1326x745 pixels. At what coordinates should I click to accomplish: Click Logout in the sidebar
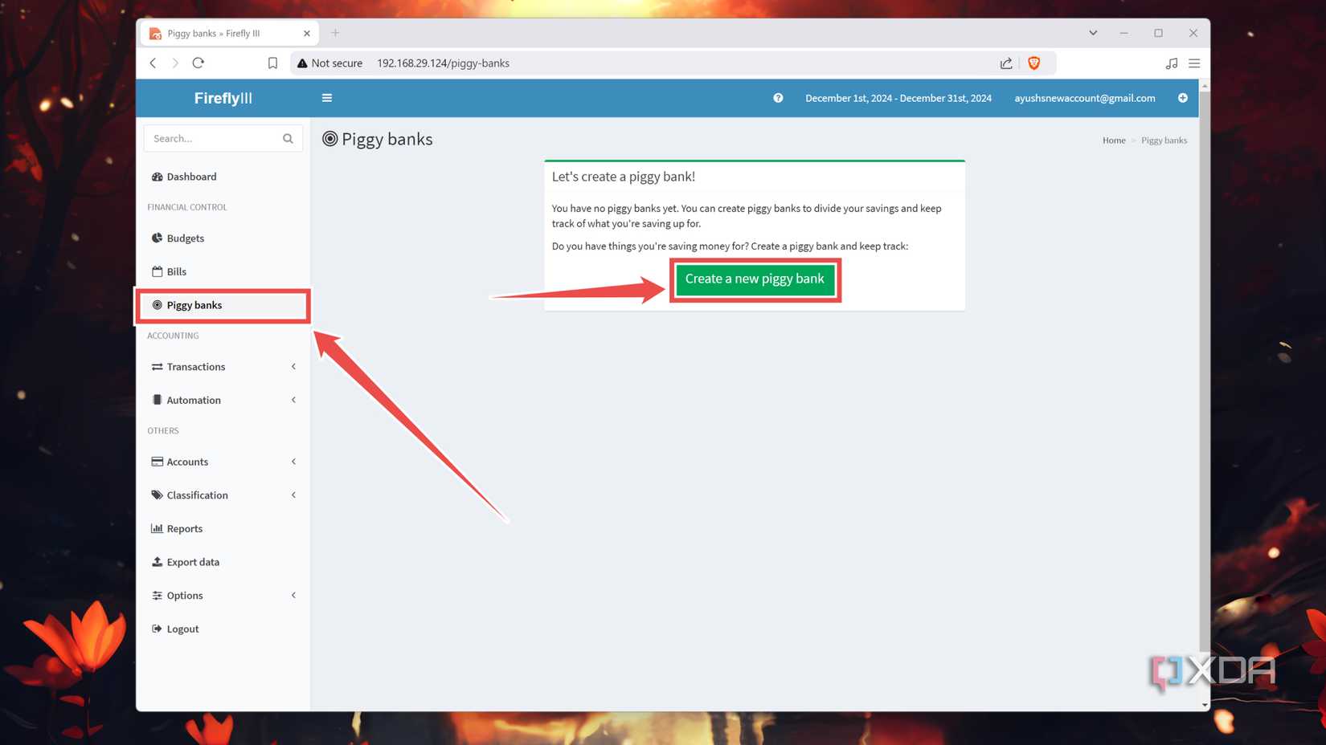(223, 629)
